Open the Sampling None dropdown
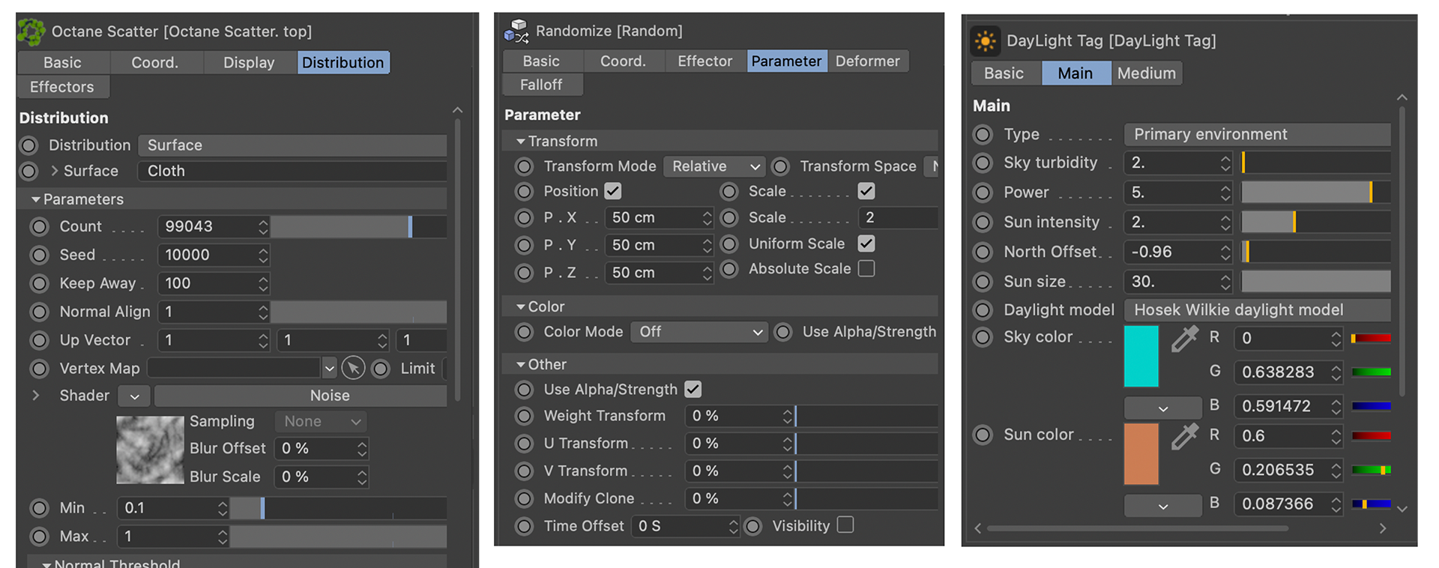 321,422
